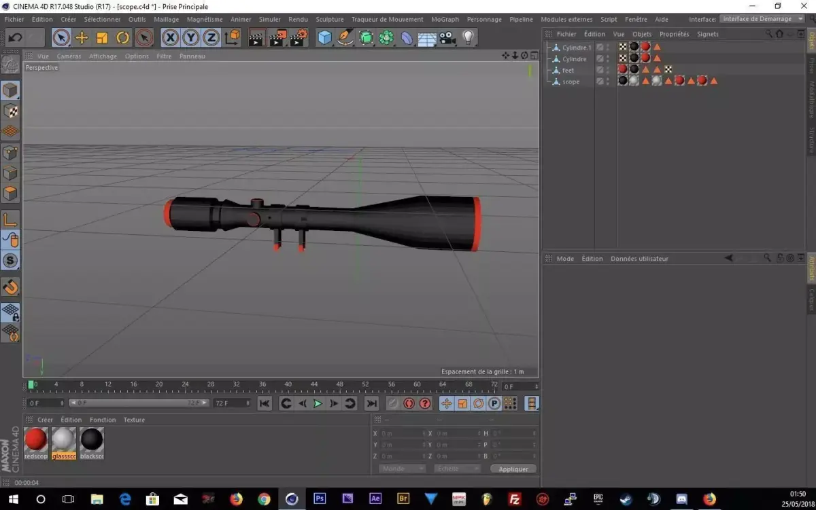The width and height of the screenshot is (816, 510).
Task: Go to start of animation
Action: click(x=265, y=403)
